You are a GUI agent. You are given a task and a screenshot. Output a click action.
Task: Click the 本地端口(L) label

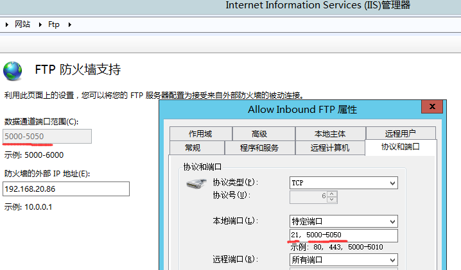coord(235,221)
